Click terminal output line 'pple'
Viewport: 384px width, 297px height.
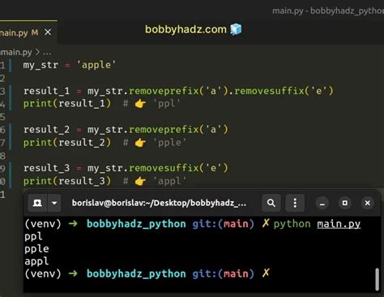(36, 249)
